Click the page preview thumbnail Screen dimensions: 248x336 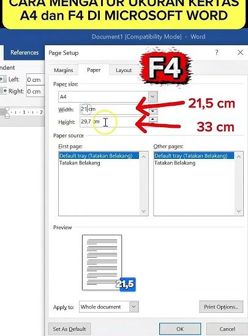coord(102,263)
